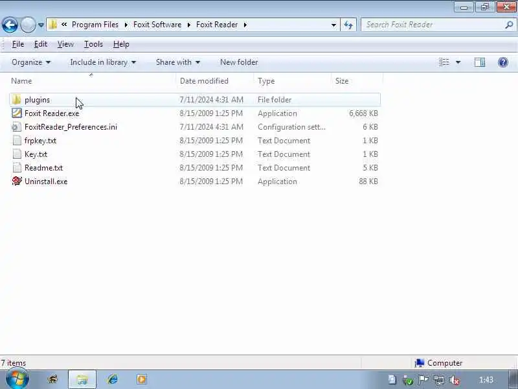Screen dimensions: 518x389
Task: Open the Tools menu
Action: click(93, 44)
